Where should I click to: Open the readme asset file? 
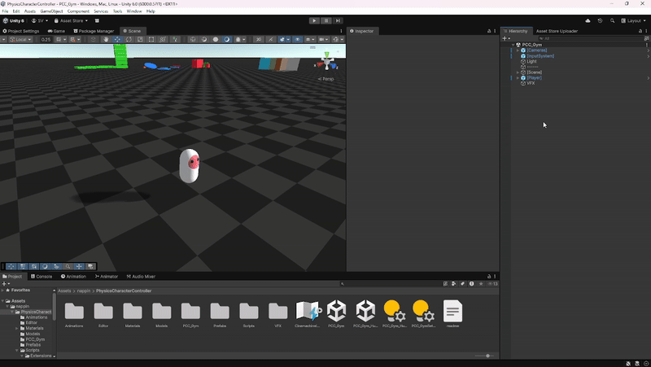(x=453, y=312)
